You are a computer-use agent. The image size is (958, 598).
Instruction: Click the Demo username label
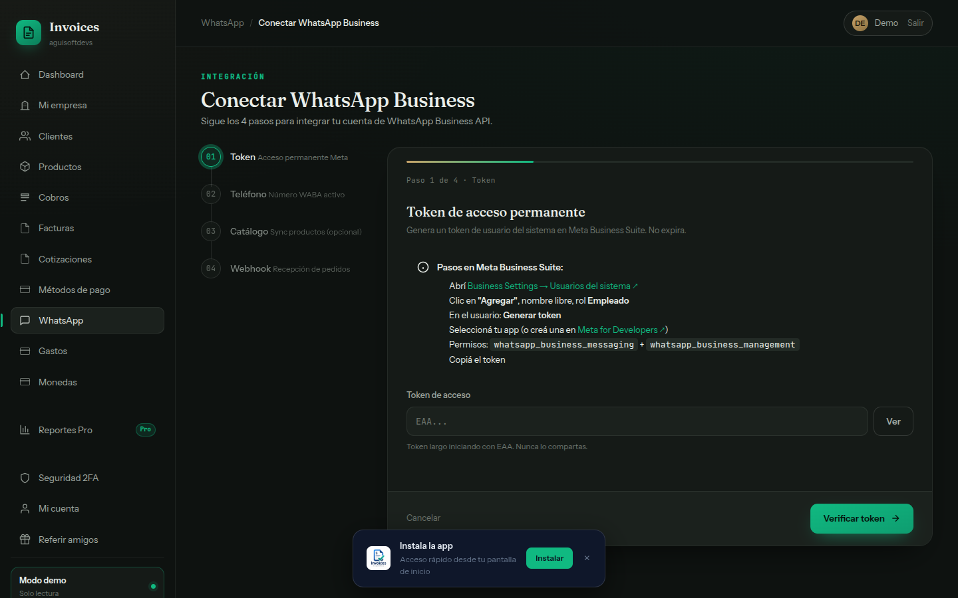tap(886, 23)
